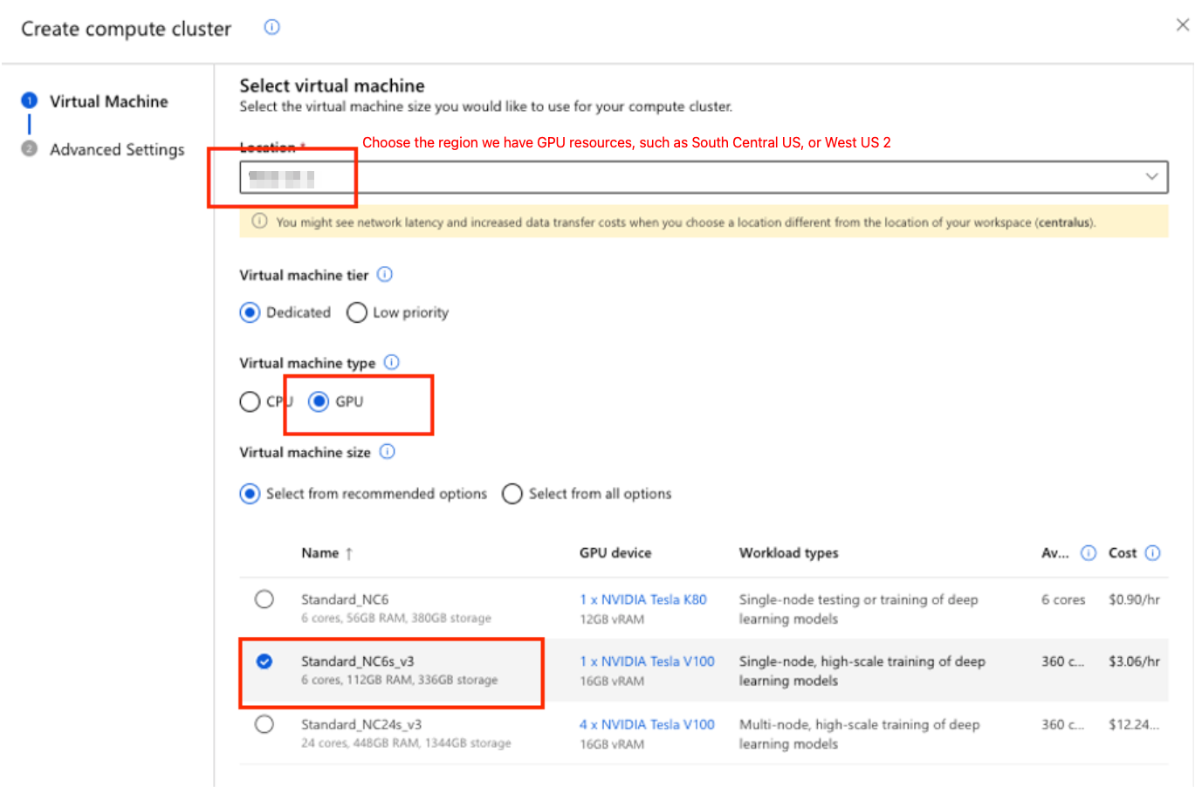Click the info icon beside Virtual machine type
Image resolution: width=1195 pixels, height=787 pixels.
(392, 362)
